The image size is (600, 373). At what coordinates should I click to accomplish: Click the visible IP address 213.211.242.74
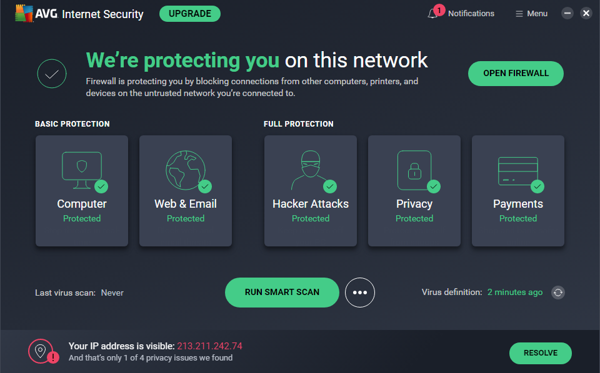point(209,346)
